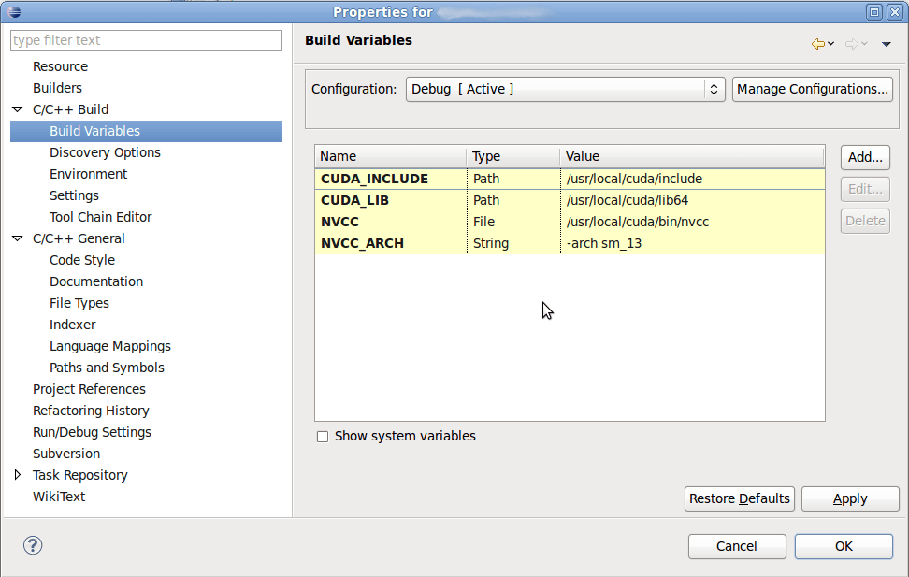Click the yellow back navigation arrow
909x577 pixels.
click(818, 43)
